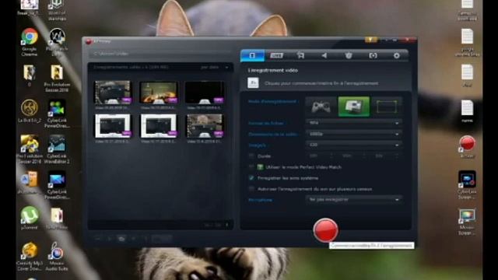Image resolution: width=498 pixels, height=280 pixels.
Task: Open the first video thumbnail in top row
Action: [x=113, y=93]
